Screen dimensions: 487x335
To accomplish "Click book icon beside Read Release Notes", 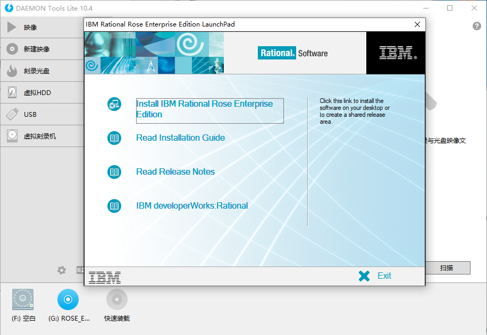I will (x=114, y=172).
